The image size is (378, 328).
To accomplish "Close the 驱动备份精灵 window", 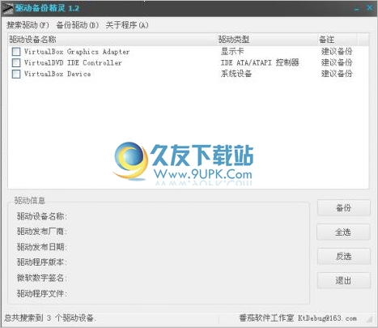I will (x=370, y=8).
